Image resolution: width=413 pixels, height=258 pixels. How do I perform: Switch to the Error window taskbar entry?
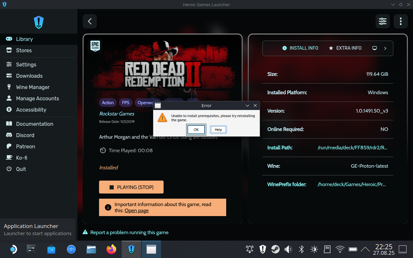pyautogui.click(x=151, y=249)
